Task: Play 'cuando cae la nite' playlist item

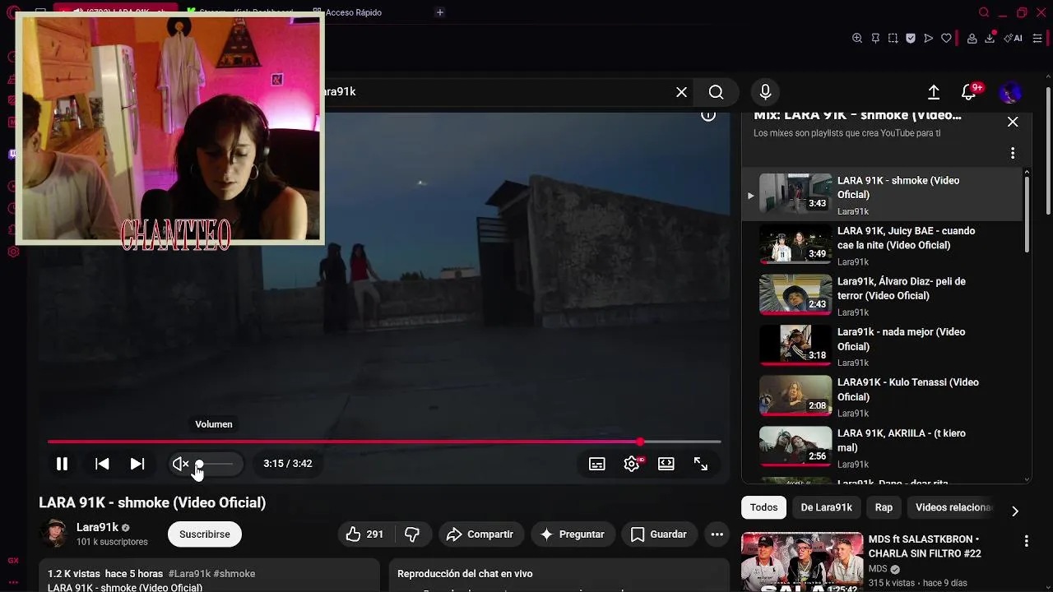Action: point(882,246)
